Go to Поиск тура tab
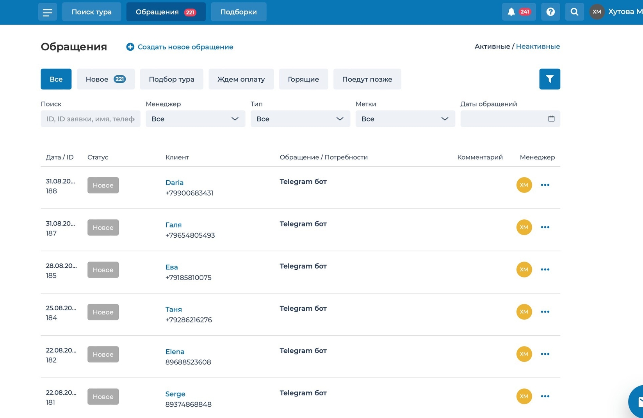This screenshot has height=418, width=643. coord(91,12)
